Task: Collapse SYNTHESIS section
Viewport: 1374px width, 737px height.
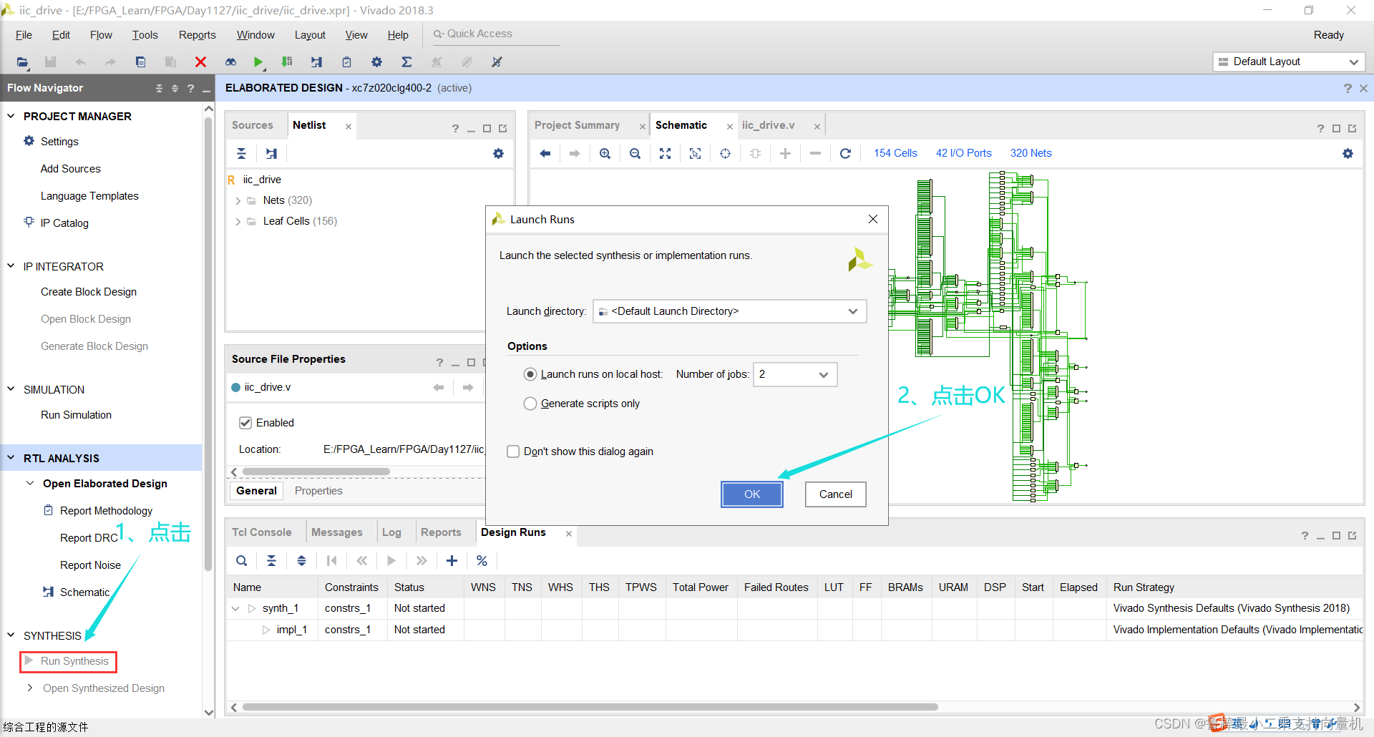Action: [x=11, y=635]
